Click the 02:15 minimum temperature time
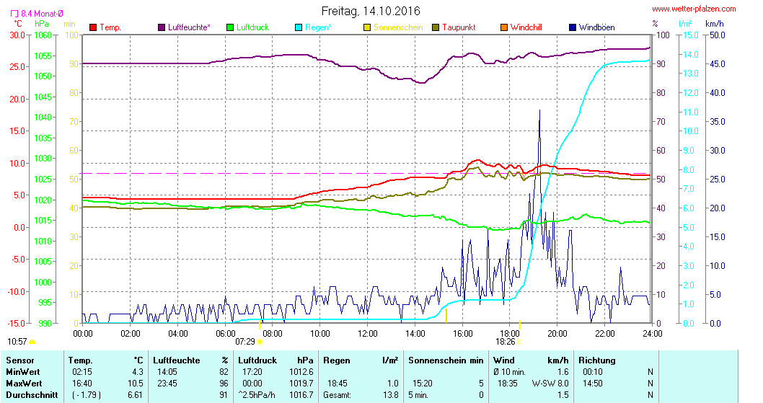 [x=82, y=372]
